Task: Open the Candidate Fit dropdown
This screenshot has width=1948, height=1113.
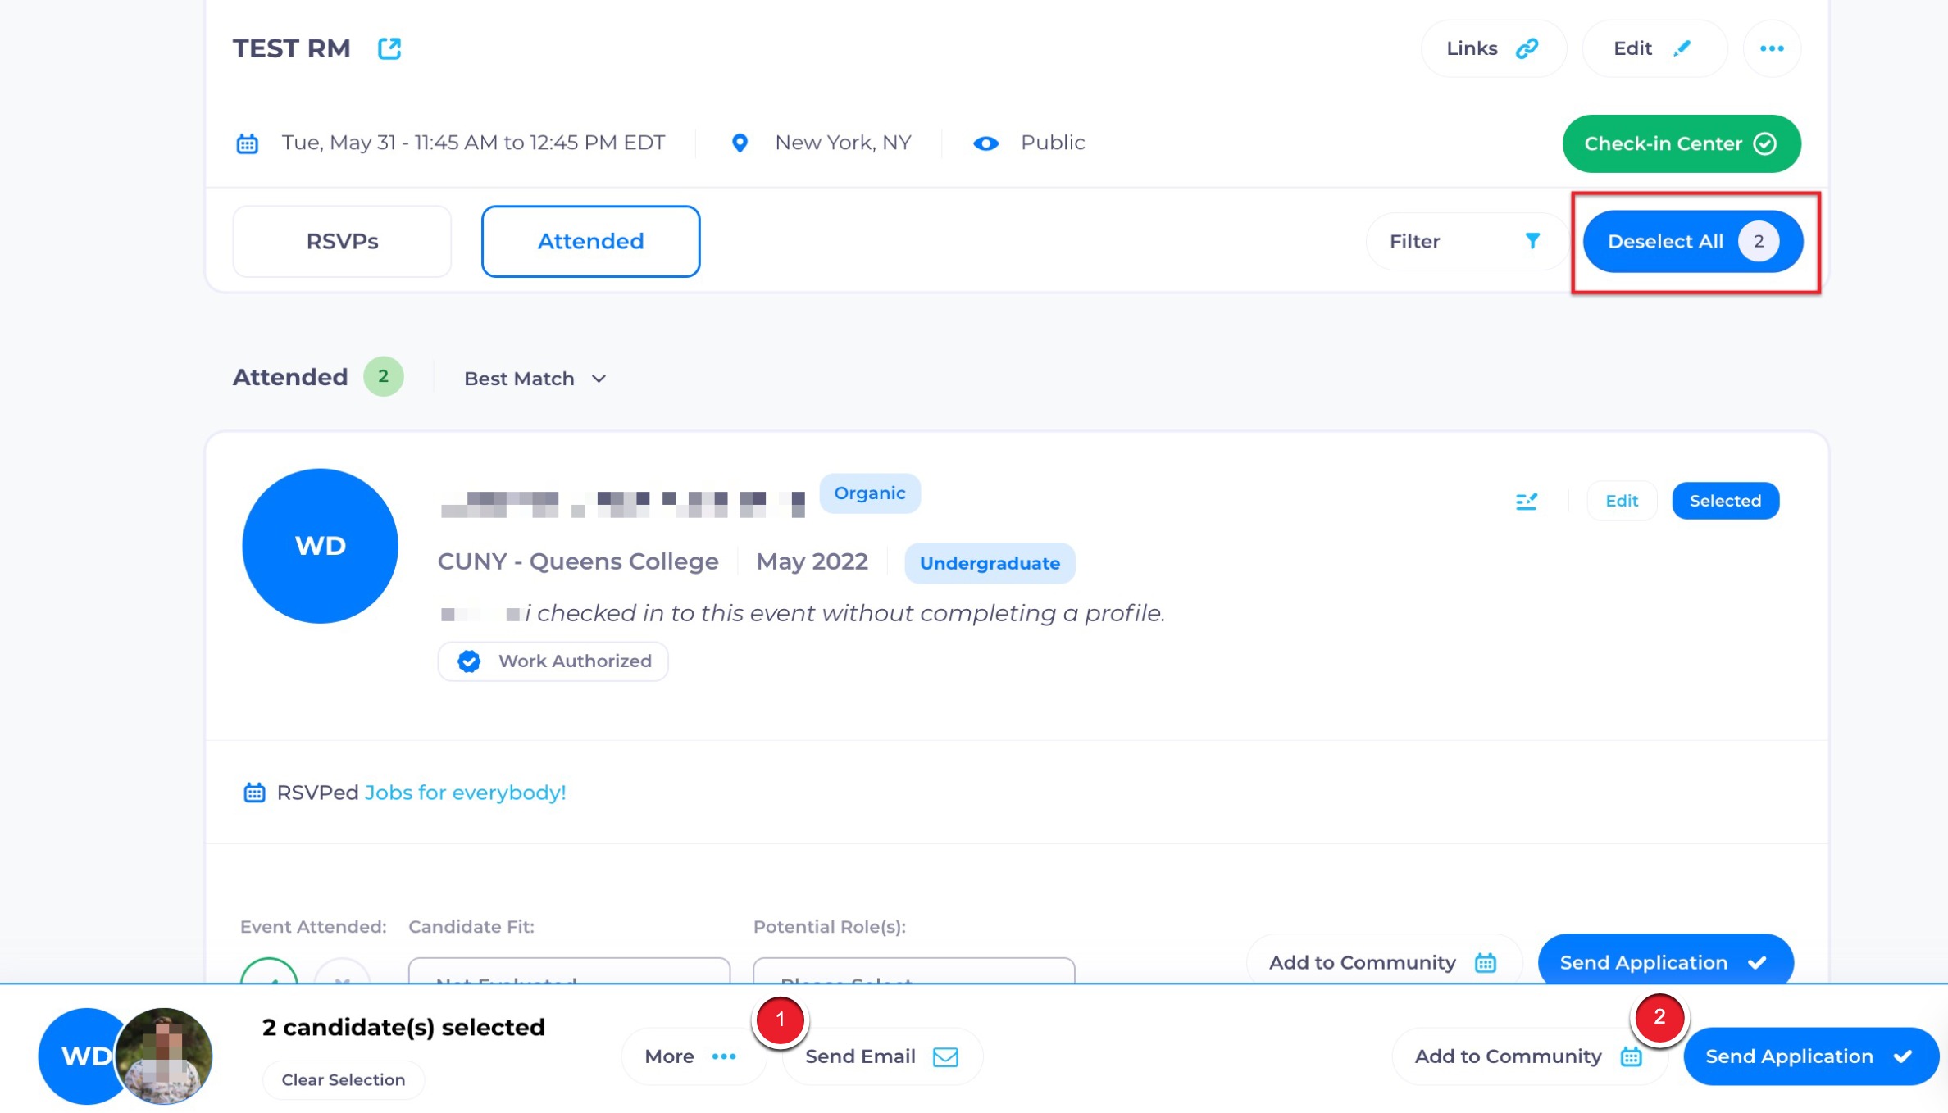Action: click(569, 971)
